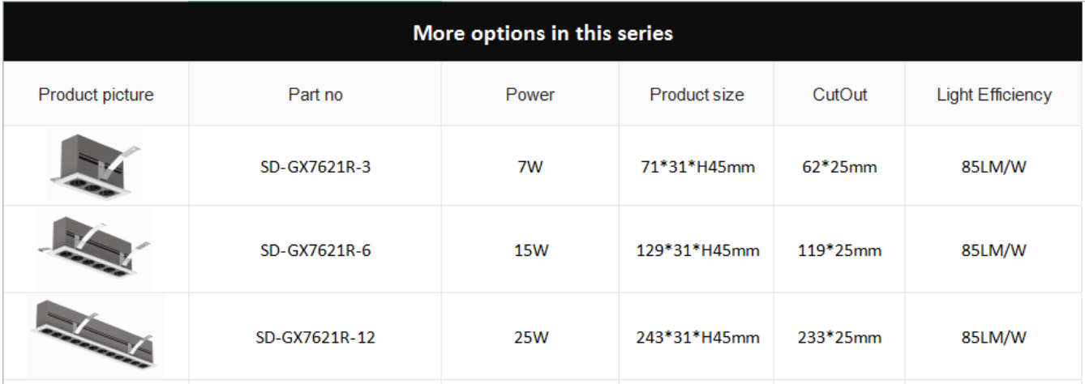Click the 119*25mm cutout cell

click(x=839, y=250)
